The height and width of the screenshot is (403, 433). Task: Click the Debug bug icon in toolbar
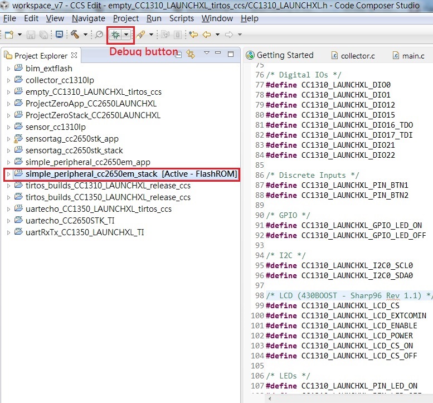(x=115, y=35)
